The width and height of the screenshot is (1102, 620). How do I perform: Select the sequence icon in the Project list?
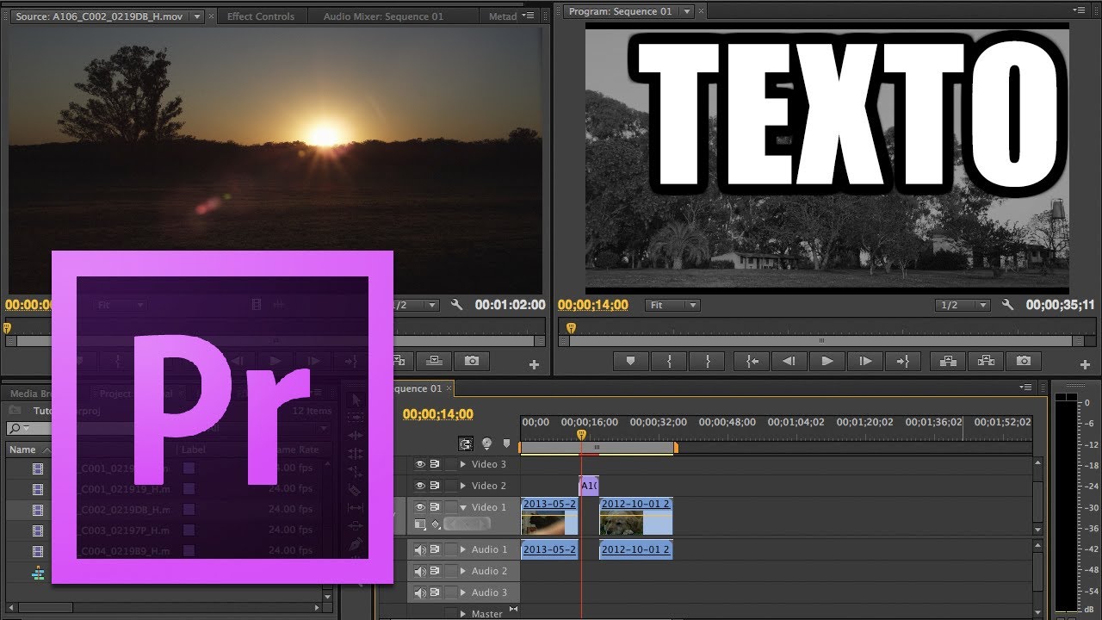(x=38, y=573)
